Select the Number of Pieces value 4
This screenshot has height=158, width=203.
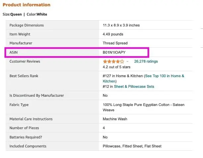pyautogui.click(x=104, y=128)
